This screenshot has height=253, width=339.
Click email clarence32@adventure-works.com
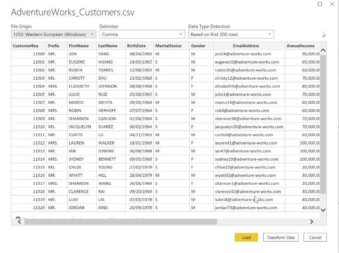click(249, 192)
